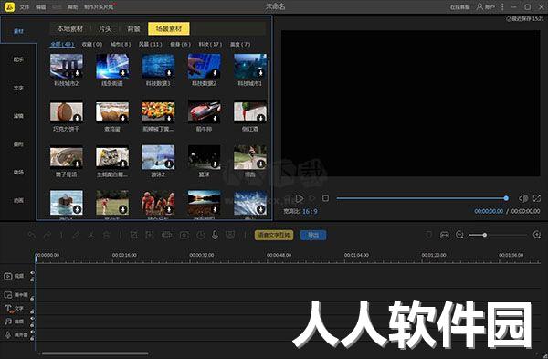Click the crop tool icon
Image resolution: width=548 pixels, height=359 pixels.
pos(133,236)
